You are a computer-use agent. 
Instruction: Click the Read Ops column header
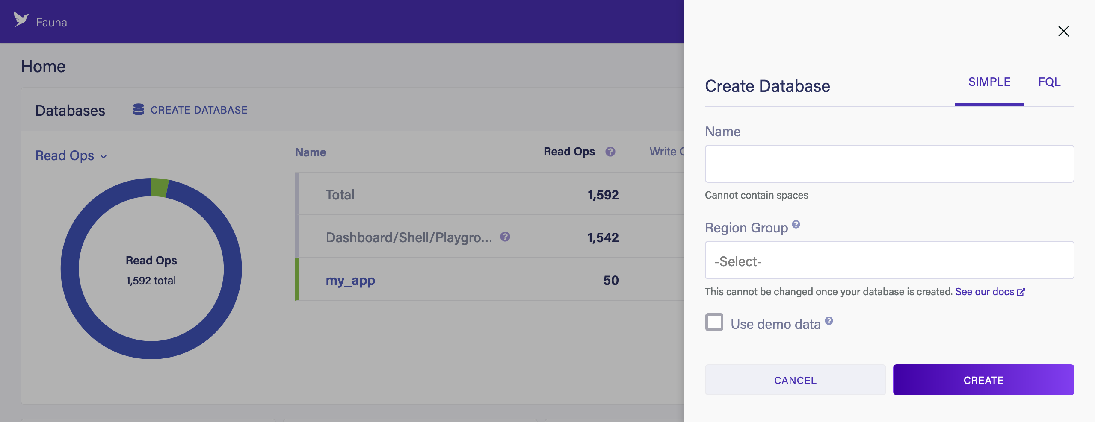(569, 152)
